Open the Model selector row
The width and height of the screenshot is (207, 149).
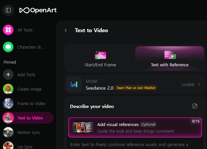point(135,84)
